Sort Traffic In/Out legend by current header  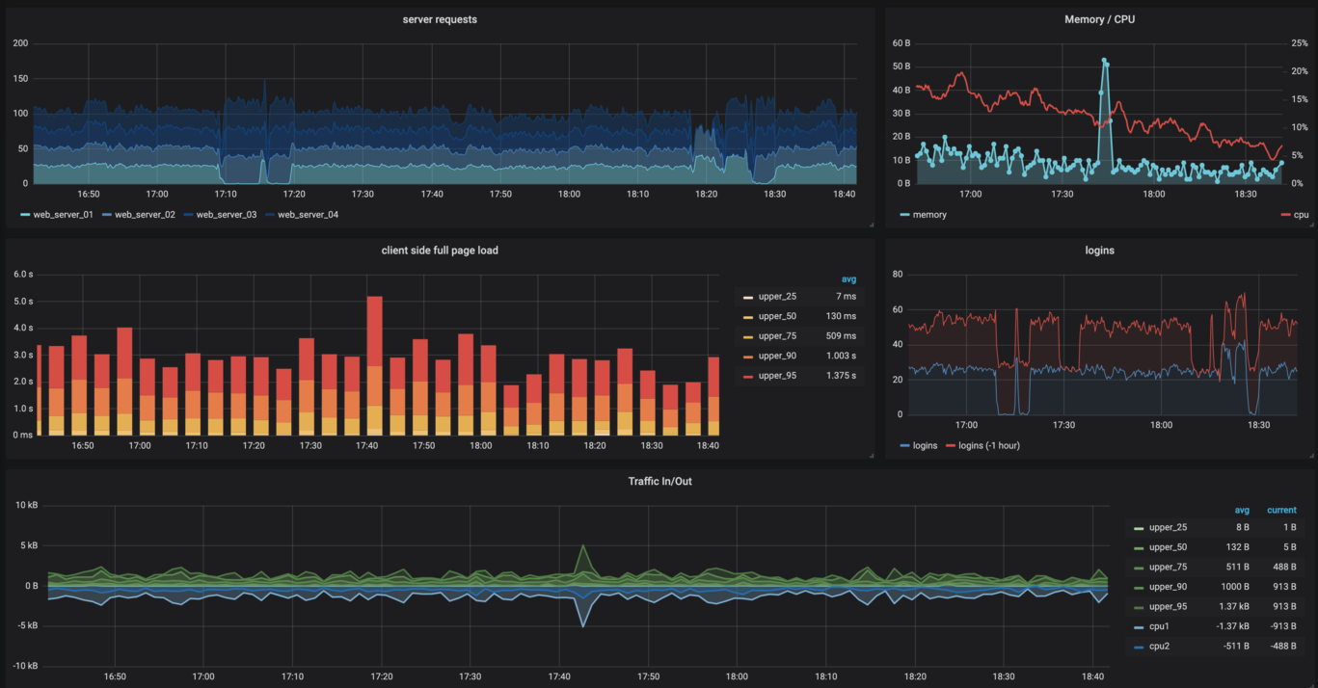click(x=1281, y=510)
